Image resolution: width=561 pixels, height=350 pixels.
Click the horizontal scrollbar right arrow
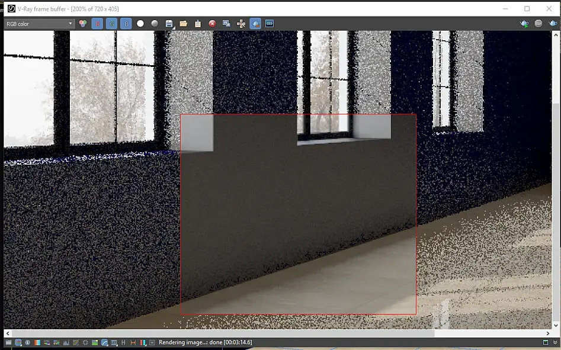point(547,333)
